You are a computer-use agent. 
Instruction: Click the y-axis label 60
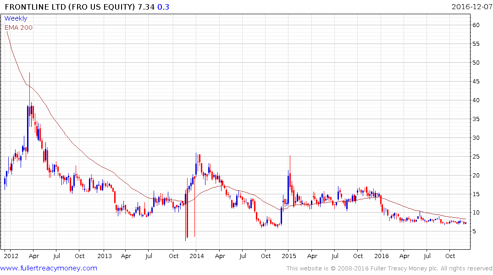(476, 25)
